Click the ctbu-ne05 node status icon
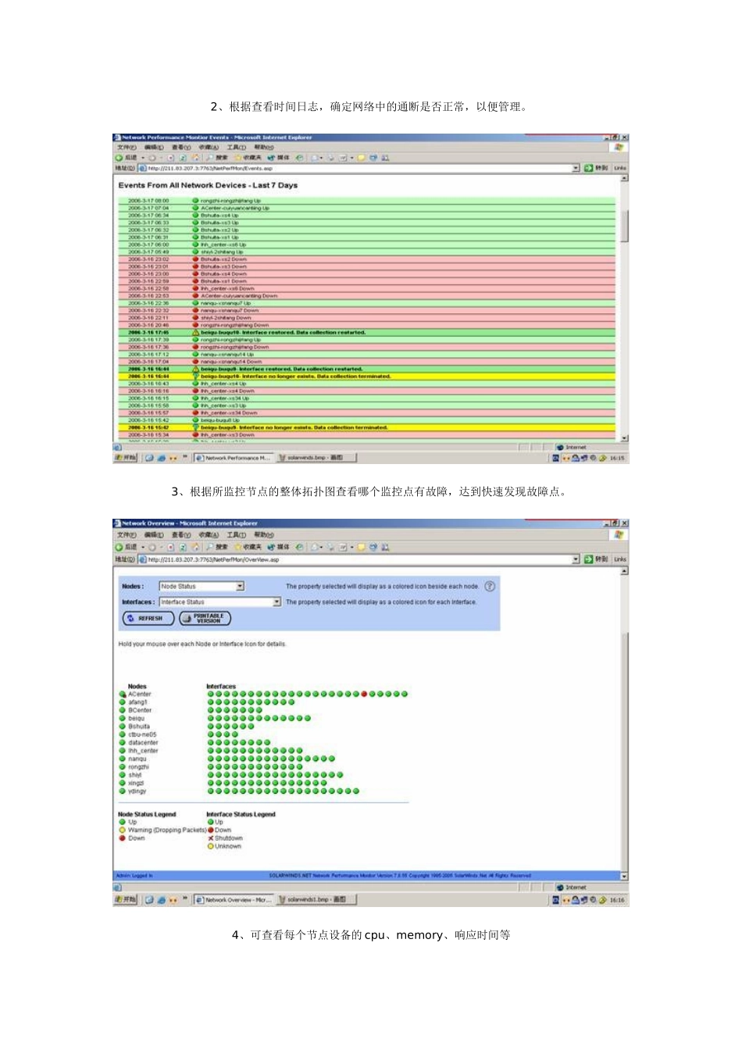Image resolution: width=742 pixels, height=1050 pixels. (x=123, y=734)
